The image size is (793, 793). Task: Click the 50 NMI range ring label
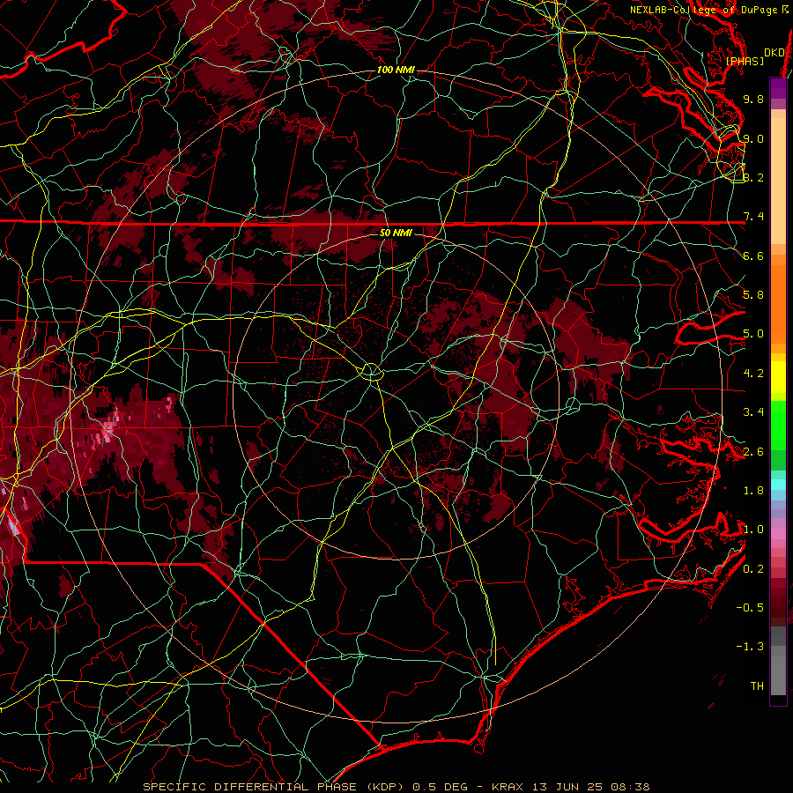tap(396, 233)
